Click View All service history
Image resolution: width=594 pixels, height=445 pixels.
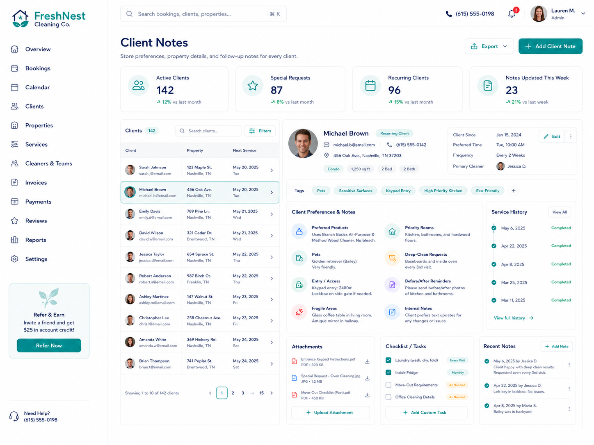[560, 212]
